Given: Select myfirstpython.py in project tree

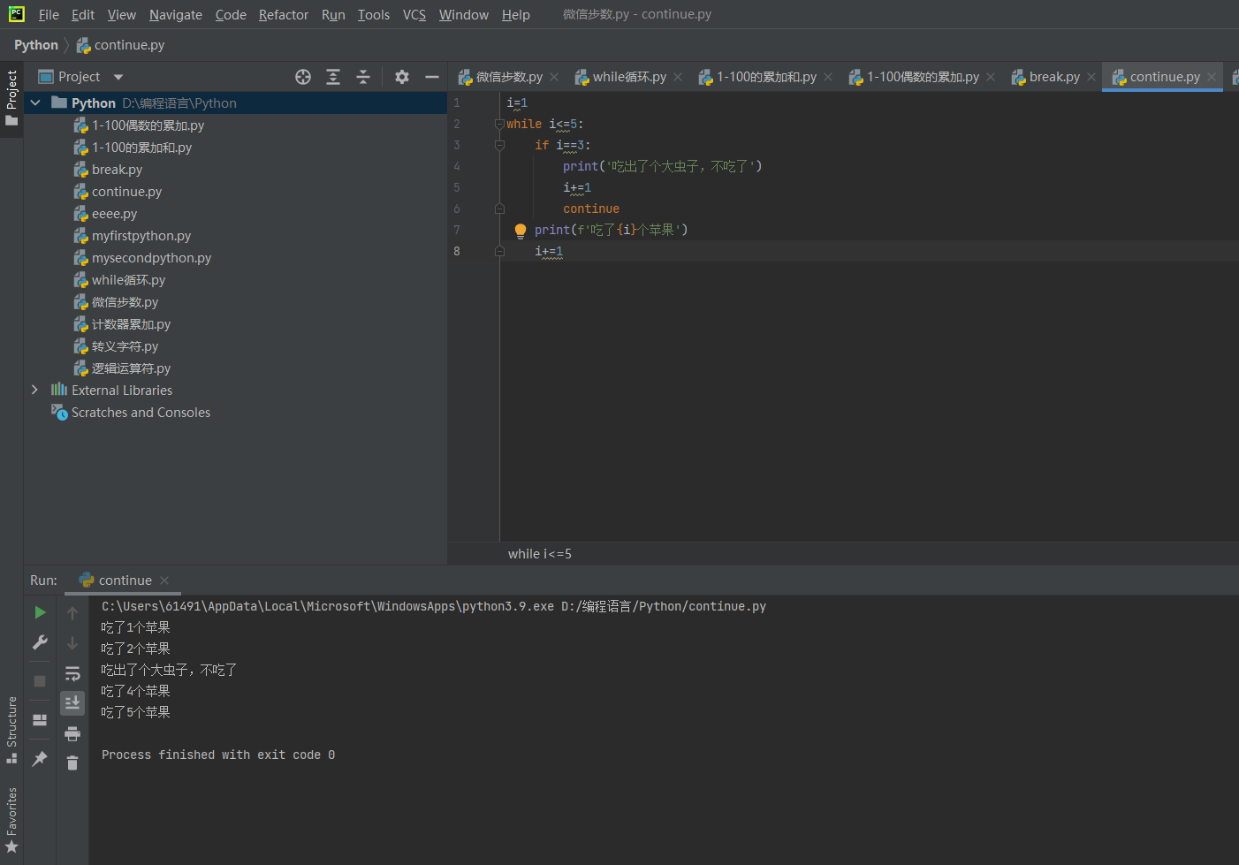Looking at the screenshot, I should [141, 236].
